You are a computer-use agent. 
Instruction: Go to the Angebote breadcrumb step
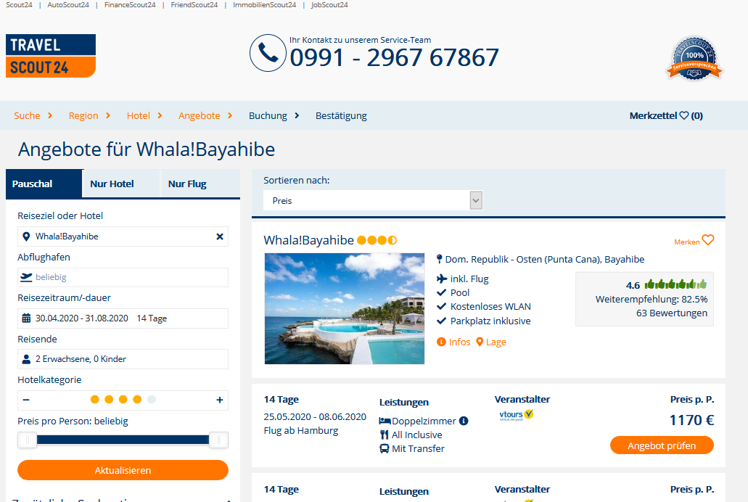[200, 115]
